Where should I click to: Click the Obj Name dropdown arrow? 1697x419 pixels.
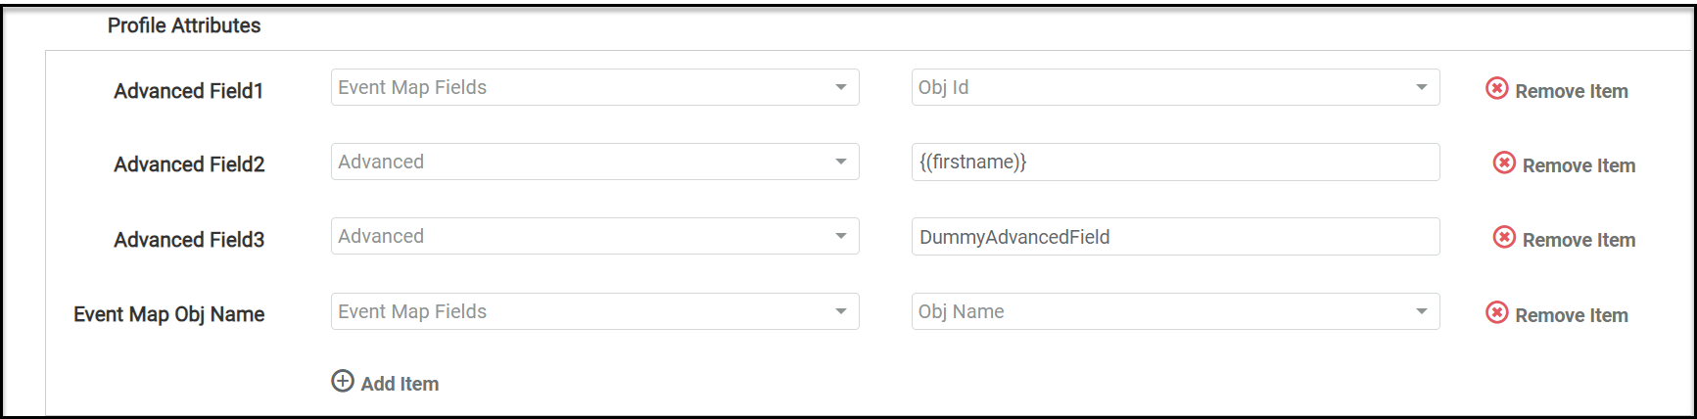click(x=1421, y=312)
